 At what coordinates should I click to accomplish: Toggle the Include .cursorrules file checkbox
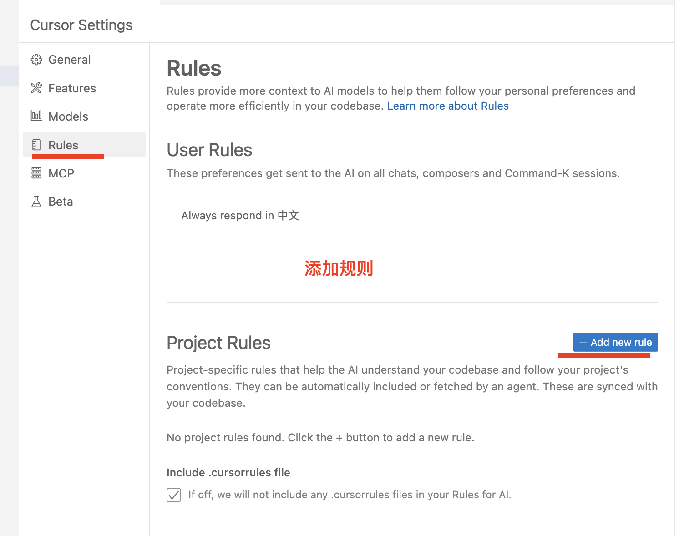coord(173,495)
